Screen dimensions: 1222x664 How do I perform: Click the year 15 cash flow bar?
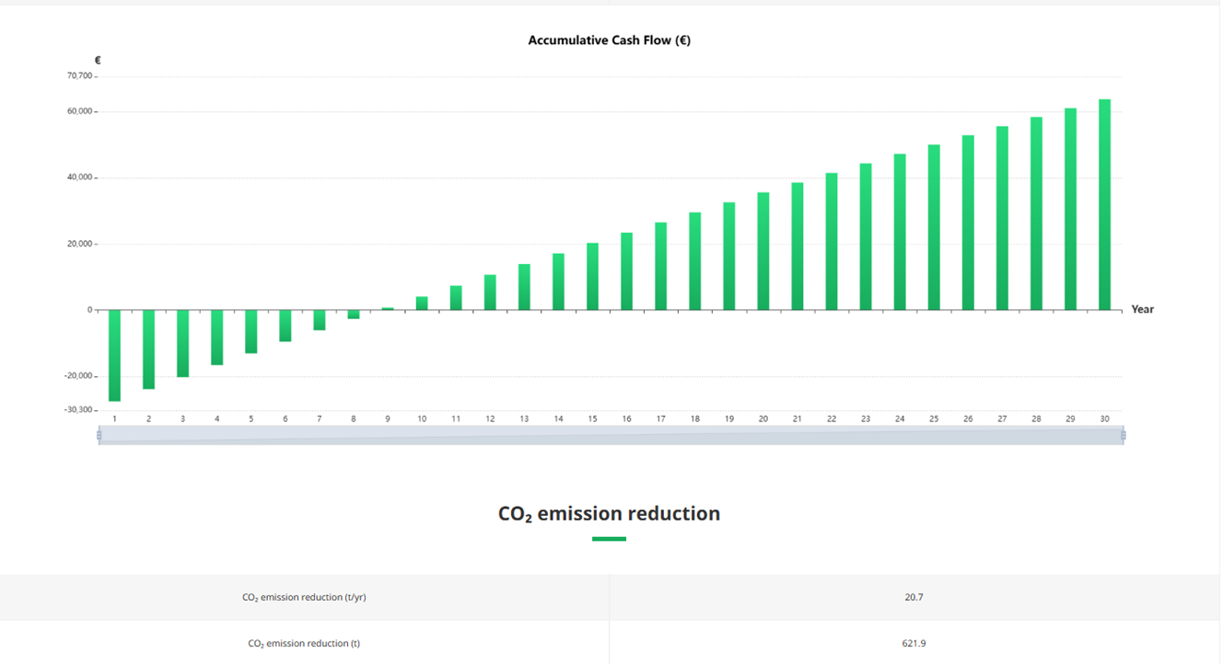pos(592,277)
